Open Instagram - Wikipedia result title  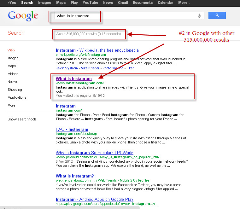[x=97, y=50]
